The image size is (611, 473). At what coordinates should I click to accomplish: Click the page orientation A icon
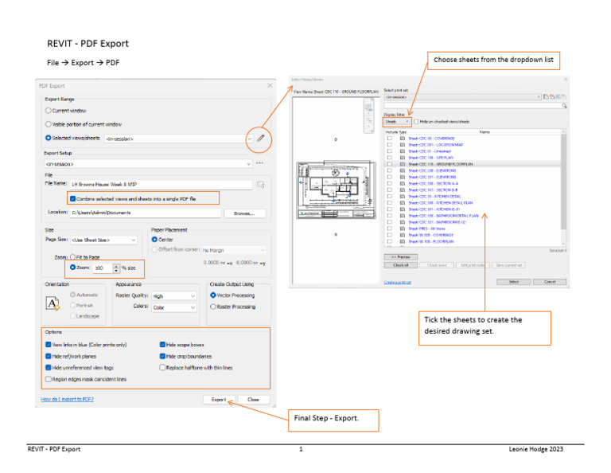pyautogui.click(x=53, y=303)
